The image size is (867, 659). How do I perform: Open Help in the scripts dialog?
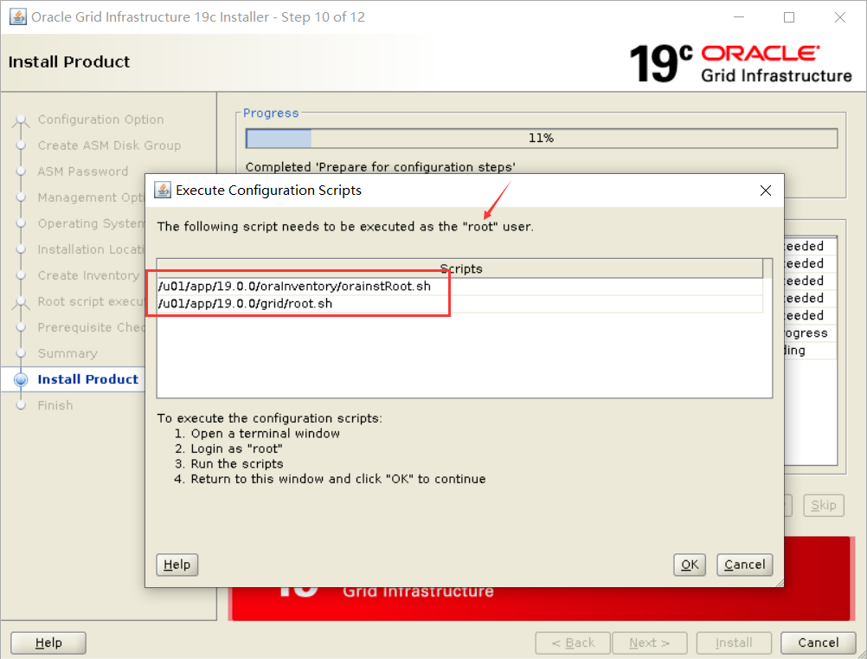click(177, 565)
